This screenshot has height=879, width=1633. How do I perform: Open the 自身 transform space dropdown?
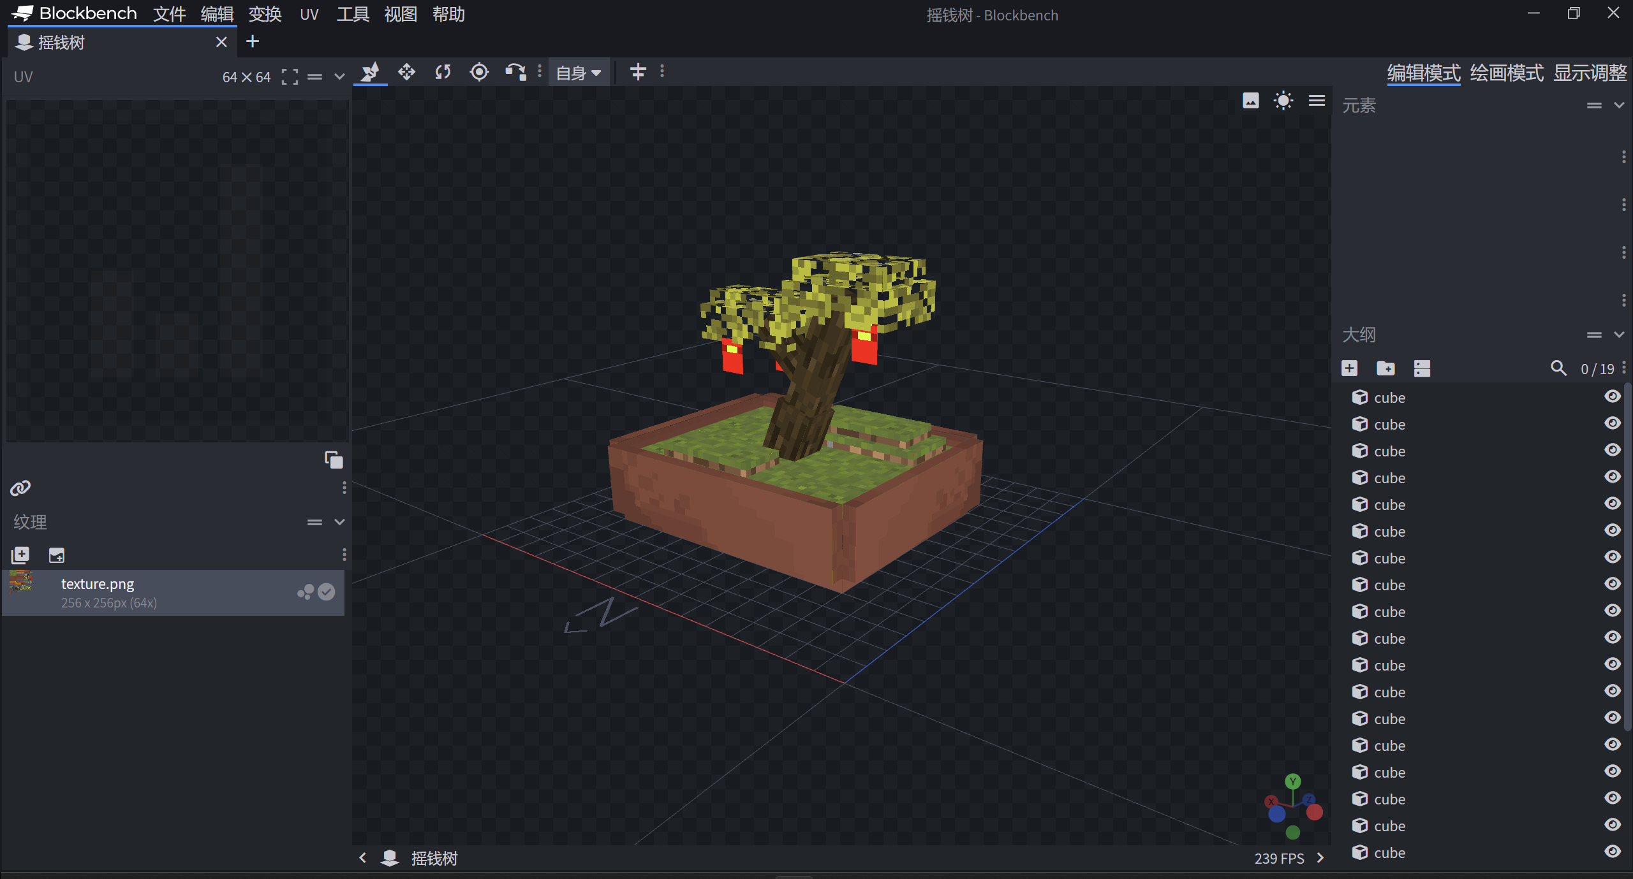click(579, 73)
